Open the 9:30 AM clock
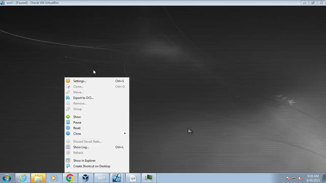The width and height of the screenshot is (326, 183). [x=313, y=178]
